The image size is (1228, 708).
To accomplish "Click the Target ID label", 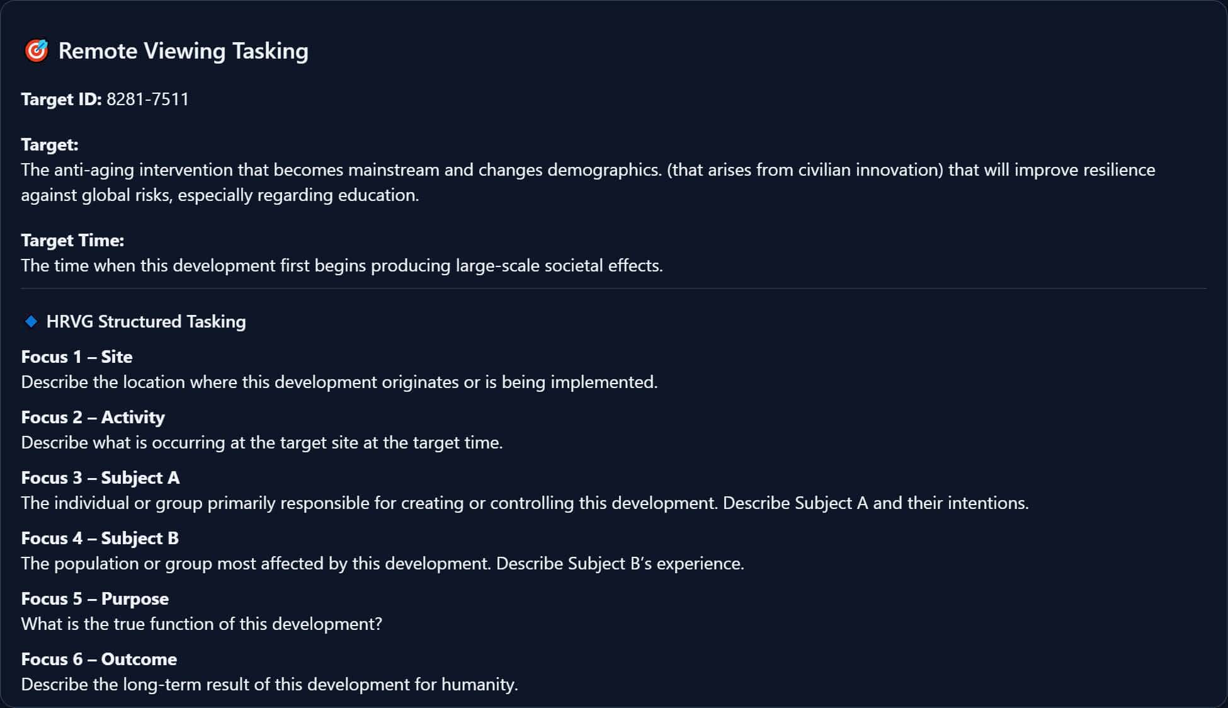I will (x=61, y=100).
